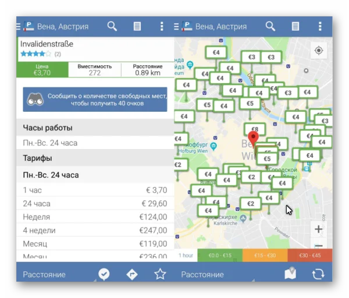Click the orange €15 - €30 price range swatch
The image size is (349, 298).
(x=265, y=256)
